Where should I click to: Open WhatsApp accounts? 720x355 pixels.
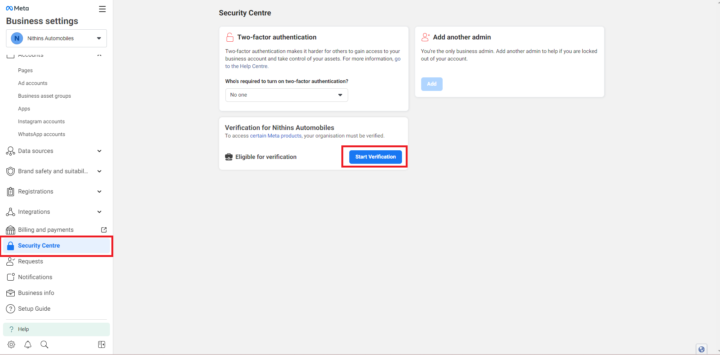pyautogui.click(x=41, y=134)
